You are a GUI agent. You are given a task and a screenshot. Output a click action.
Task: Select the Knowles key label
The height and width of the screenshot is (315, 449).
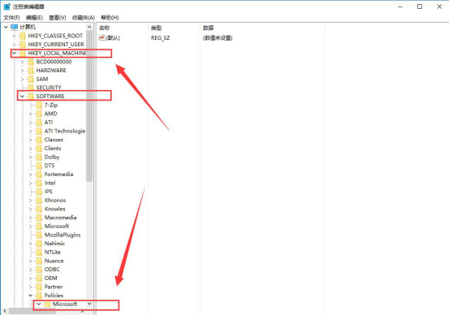54,209
